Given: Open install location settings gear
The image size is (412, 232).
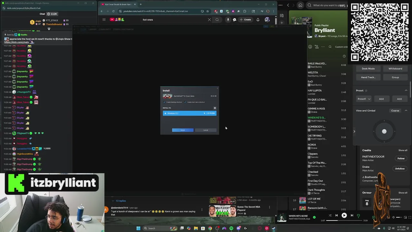Looking at the screenshot, I should pos(215,108).
